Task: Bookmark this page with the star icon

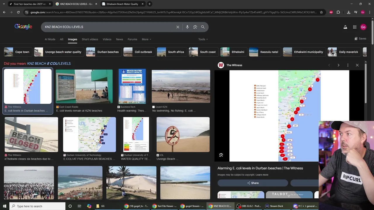Action: (321, 12)
